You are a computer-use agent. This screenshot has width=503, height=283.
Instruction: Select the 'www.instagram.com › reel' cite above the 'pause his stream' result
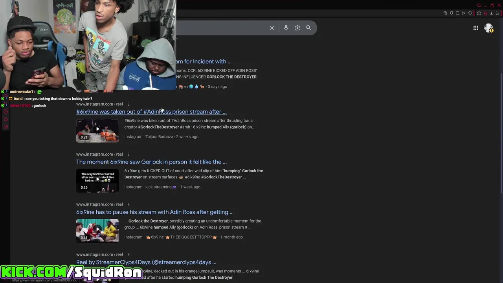(x=99, y=204)
